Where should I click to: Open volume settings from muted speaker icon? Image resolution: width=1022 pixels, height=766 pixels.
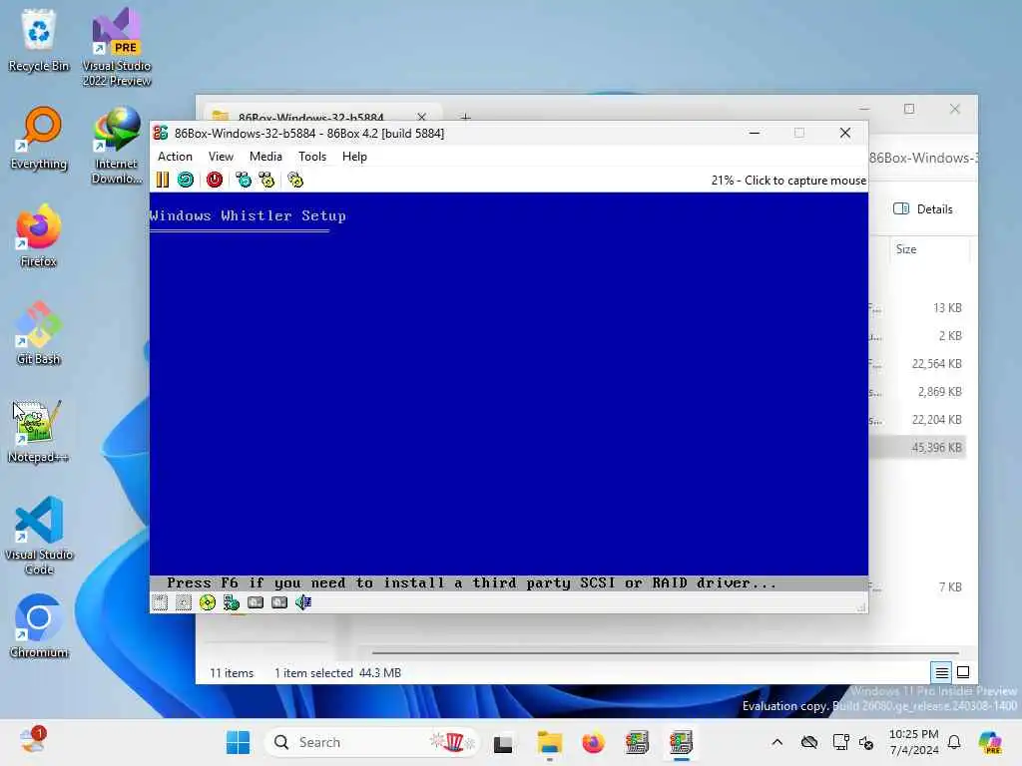(x=867, y=742)
